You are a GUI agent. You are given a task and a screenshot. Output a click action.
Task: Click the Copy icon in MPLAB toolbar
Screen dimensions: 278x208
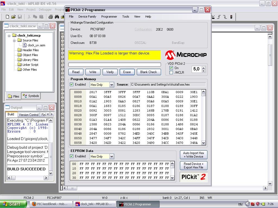click(35, 17)
